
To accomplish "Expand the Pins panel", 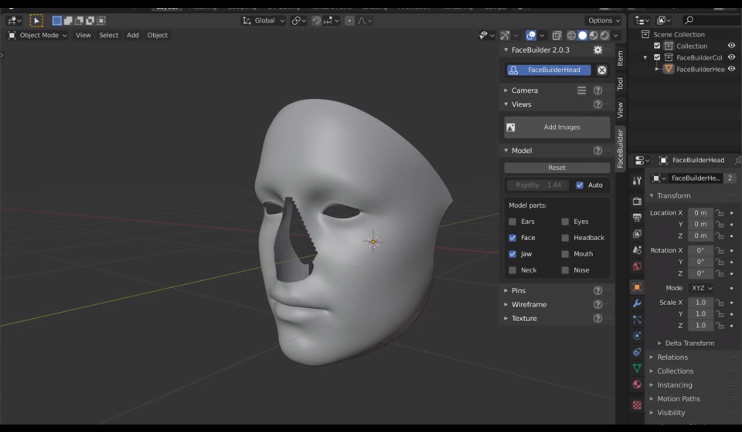I will [x=506, y=290].
